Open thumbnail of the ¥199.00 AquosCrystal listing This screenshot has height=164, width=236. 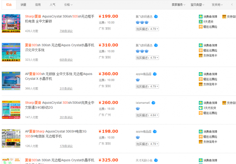pyautogui.click(x=11, y=24)
